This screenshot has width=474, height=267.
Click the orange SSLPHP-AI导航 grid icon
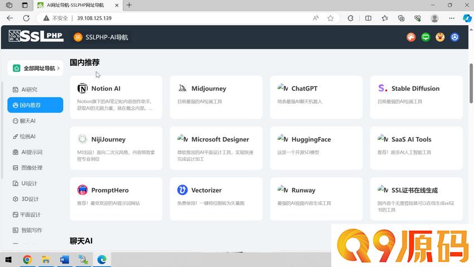click(x=78, y=37)
